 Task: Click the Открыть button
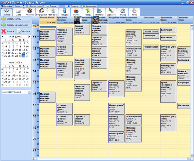point(24,31)
